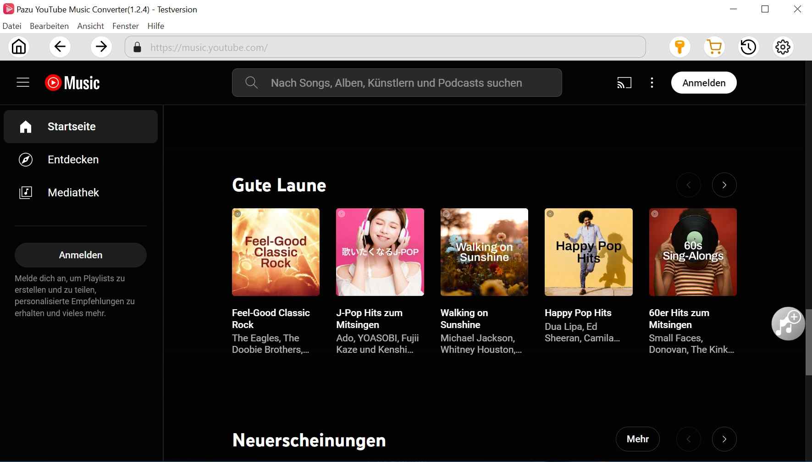
Task: Open the shopping cart purchase icon
Action: 714,47
